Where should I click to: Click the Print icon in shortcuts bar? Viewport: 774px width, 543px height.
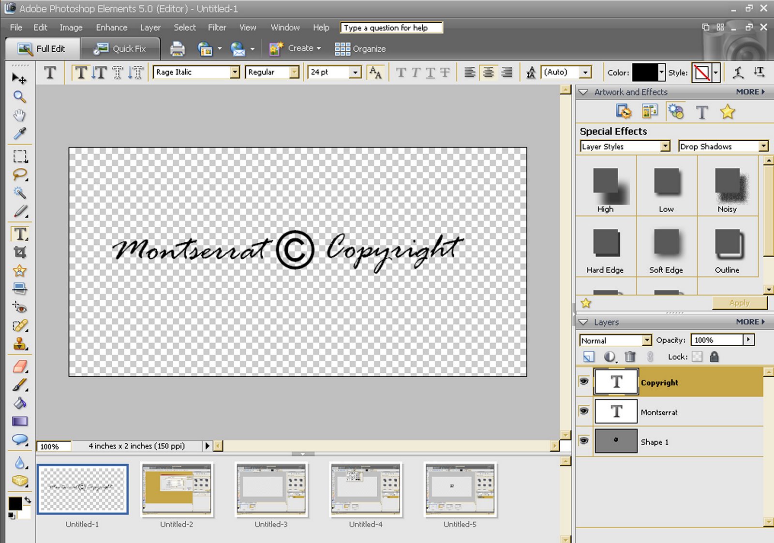tap(178, 49)
